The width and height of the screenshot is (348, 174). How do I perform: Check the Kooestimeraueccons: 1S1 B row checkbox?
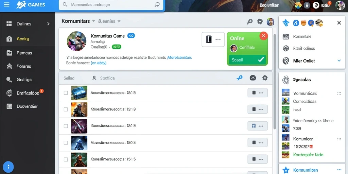pos(66,109)
